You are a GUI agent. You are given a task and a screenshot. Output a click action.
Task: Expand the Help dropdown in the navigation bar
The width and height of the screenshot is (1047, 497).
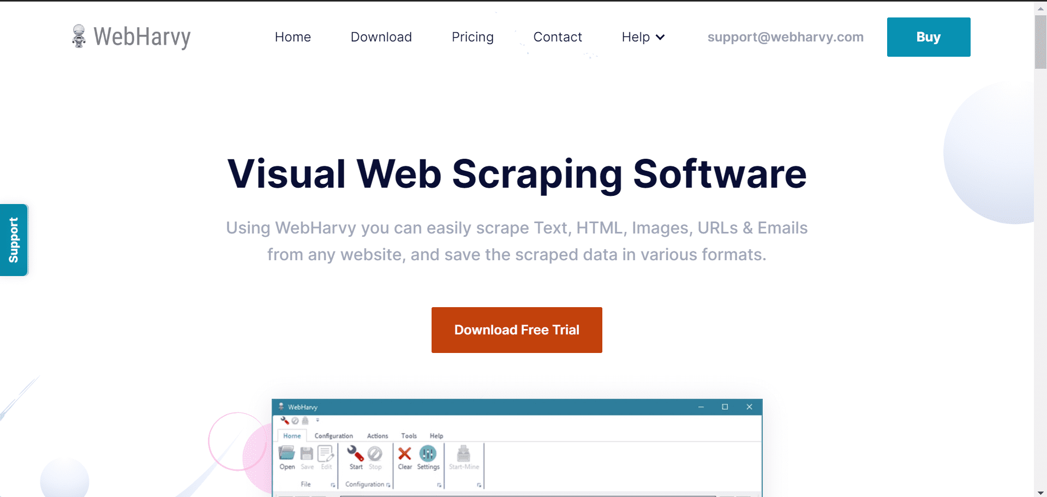tap(643, 37)
